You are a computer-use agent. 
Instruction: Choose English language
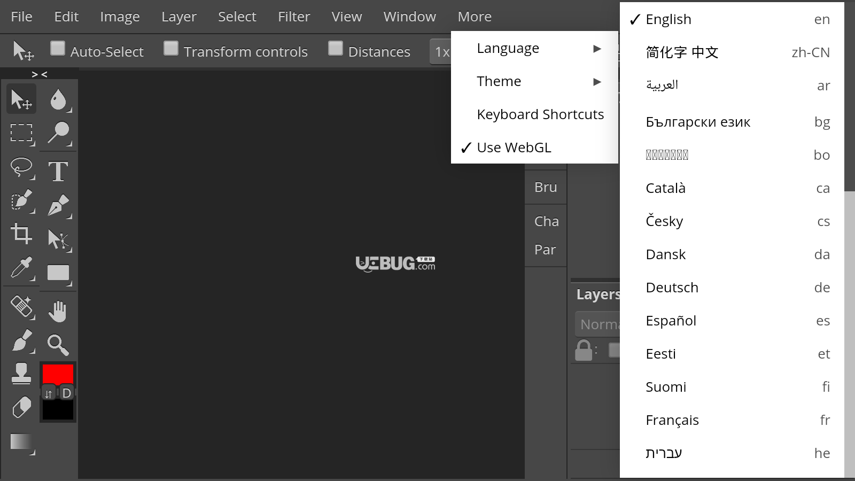tap(732, 19)
